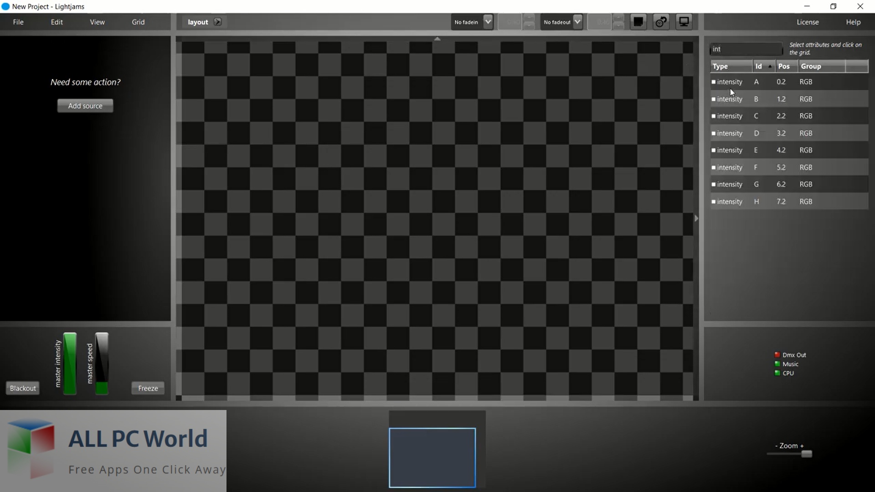This screenshot has height=492, width=875.
Task: Click the Add source button
Action: pyautogui.click(x=85, y=105)
